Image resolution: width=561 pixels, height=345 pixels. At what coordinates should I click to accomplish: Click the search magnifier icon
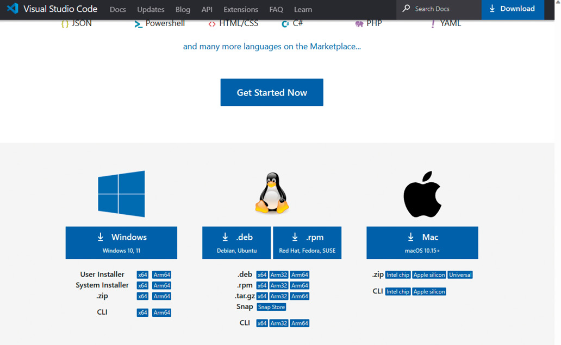coord(406,8)
